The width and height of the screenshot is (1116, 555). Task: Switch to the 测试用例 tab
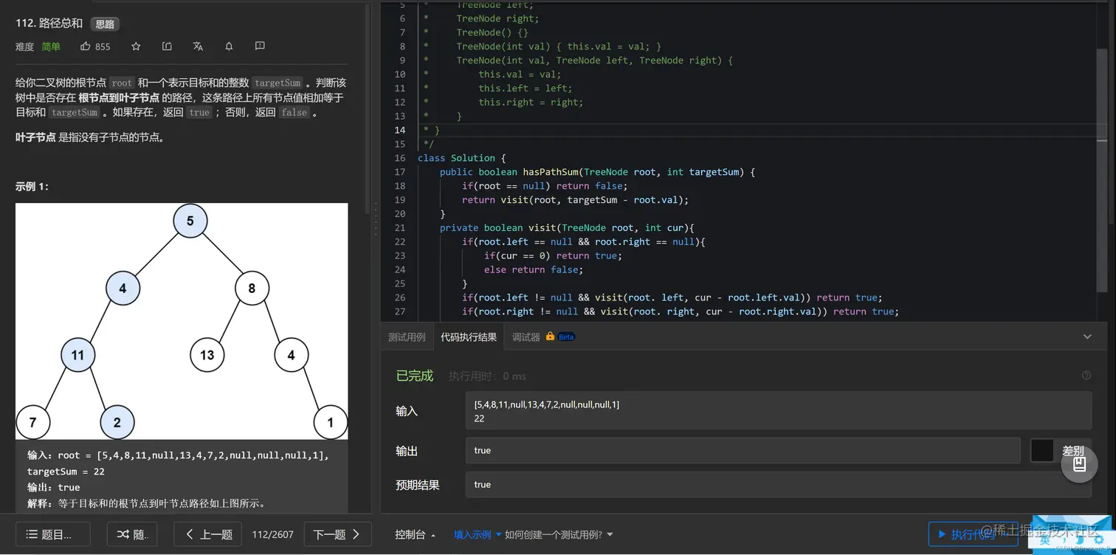click(407, 337)
